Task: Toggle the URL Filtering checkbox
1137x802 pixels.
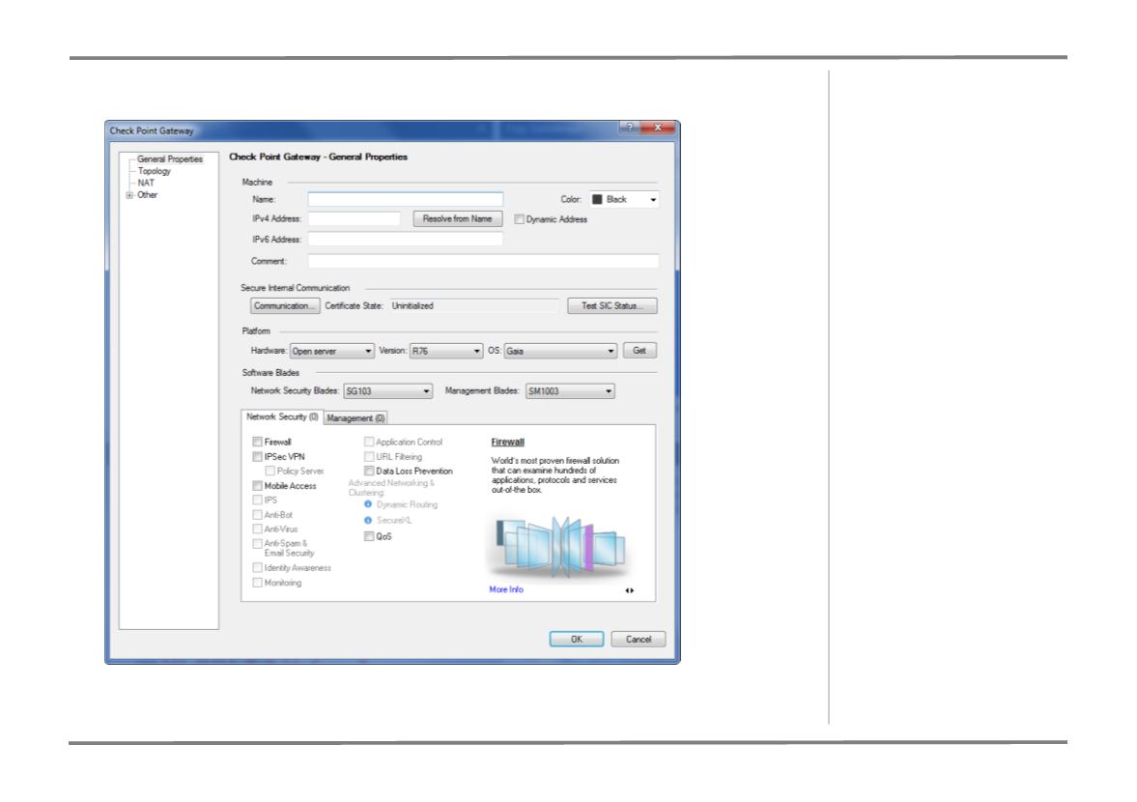Action: click(369, 457)
